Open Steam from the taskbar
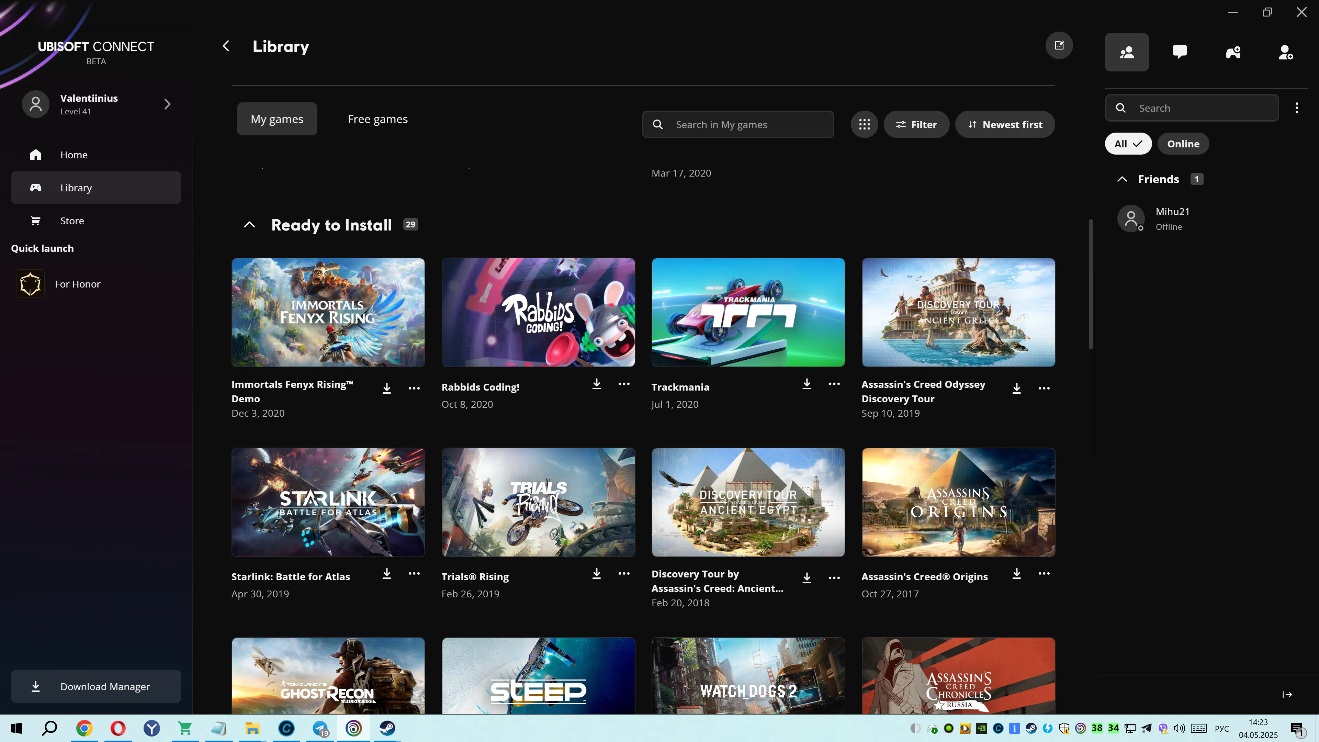 (387, 728)
